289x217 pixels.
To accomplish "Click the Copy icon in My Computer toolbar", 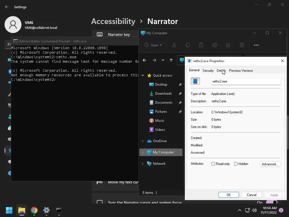I will coord(188,45).
